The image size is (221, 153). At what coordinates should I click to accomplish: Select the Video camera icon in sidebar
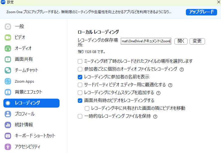point(8,37)
